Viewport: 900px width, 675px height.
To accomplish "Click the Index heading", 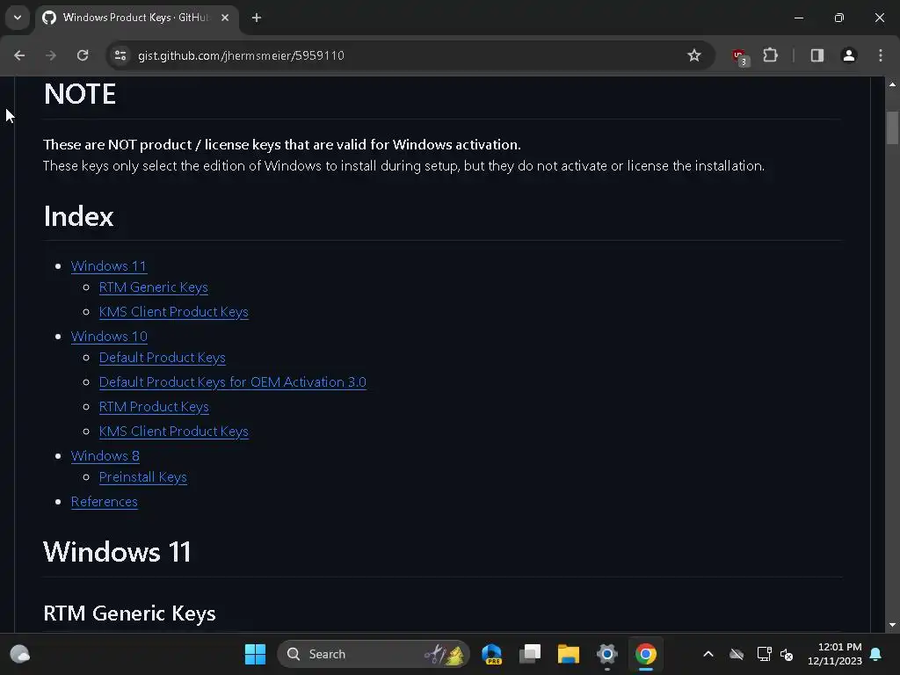I will pyautogui.click(x=78, y=216).
